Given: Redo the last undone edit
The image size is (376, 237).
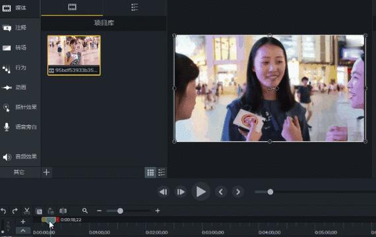Looking at the screenshot, I should point(15,211).
